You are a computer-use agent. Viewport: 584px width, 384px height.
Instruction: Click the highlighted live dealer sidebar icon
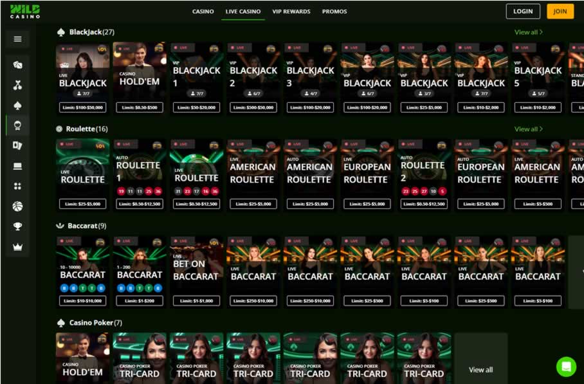pos(17,125)
